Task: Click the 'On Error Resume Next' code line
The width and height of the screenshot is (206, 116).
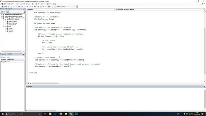Action: click(44, 23)
